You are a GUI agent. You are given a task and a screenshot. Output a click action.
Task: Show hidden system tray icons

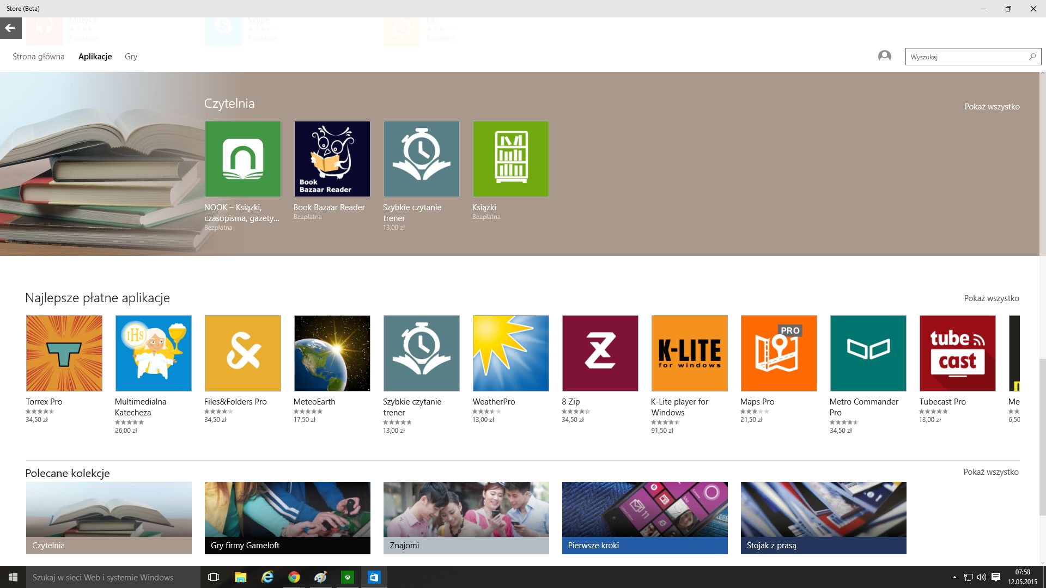(x=954, y=577)
